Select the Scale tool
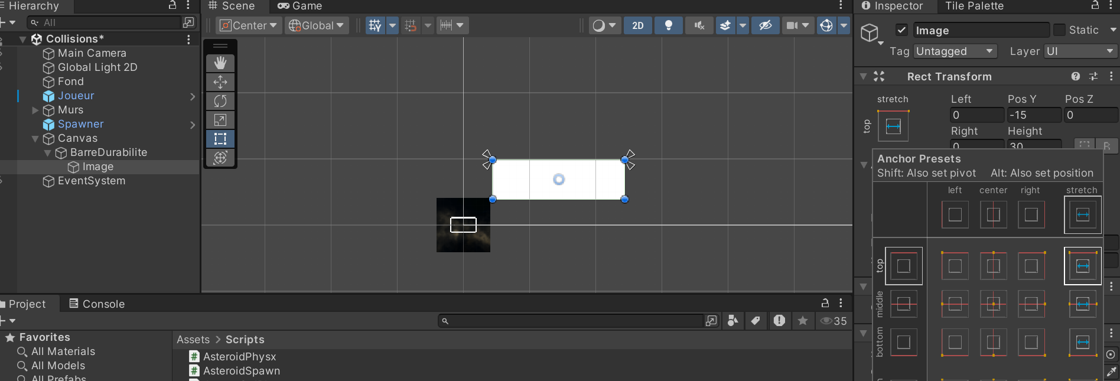 click(220, 120)
